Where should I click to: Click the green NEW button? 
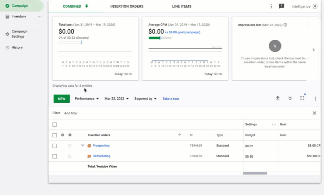[62, 99]
